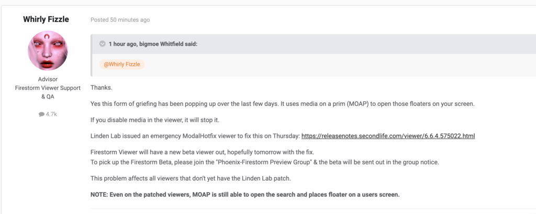Image resolution: width=536 pixels, height=214 pixels.
Task: Open the releasenotes.secondlife.com viewer link
Action: [x=388, y=136]
